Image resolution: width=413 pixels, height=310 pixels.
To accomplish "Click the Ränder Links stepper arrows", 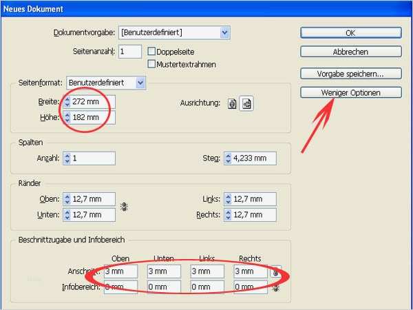I will coord(228,199).
